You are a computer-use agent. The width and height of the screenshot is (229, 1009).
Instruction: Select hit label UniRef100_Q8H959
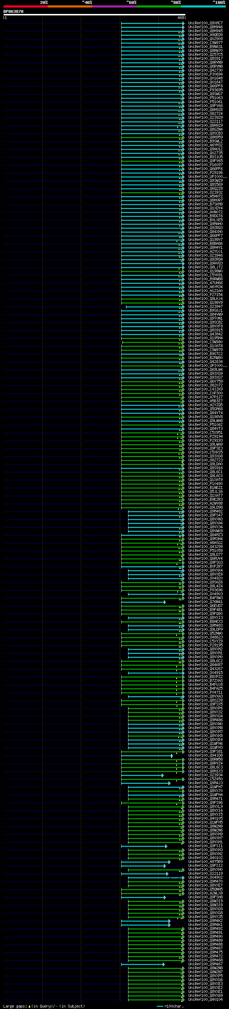point(205,137)
